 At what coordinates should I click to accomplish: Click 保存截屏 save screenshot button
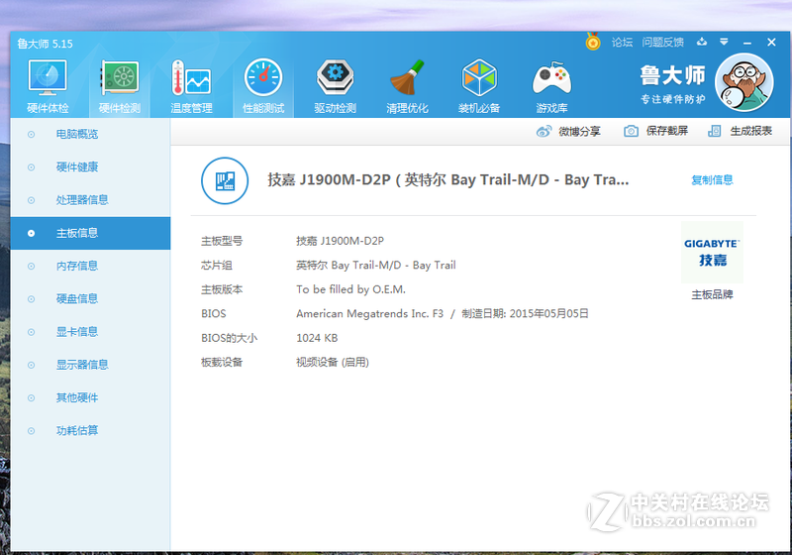click(655, 132)
